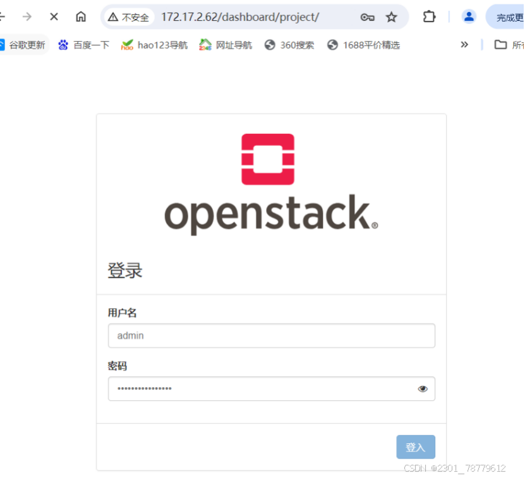Bookmark this page with star icon
Image resolution: width=525 pixels, height=478 pixels.
click(391, 17)
